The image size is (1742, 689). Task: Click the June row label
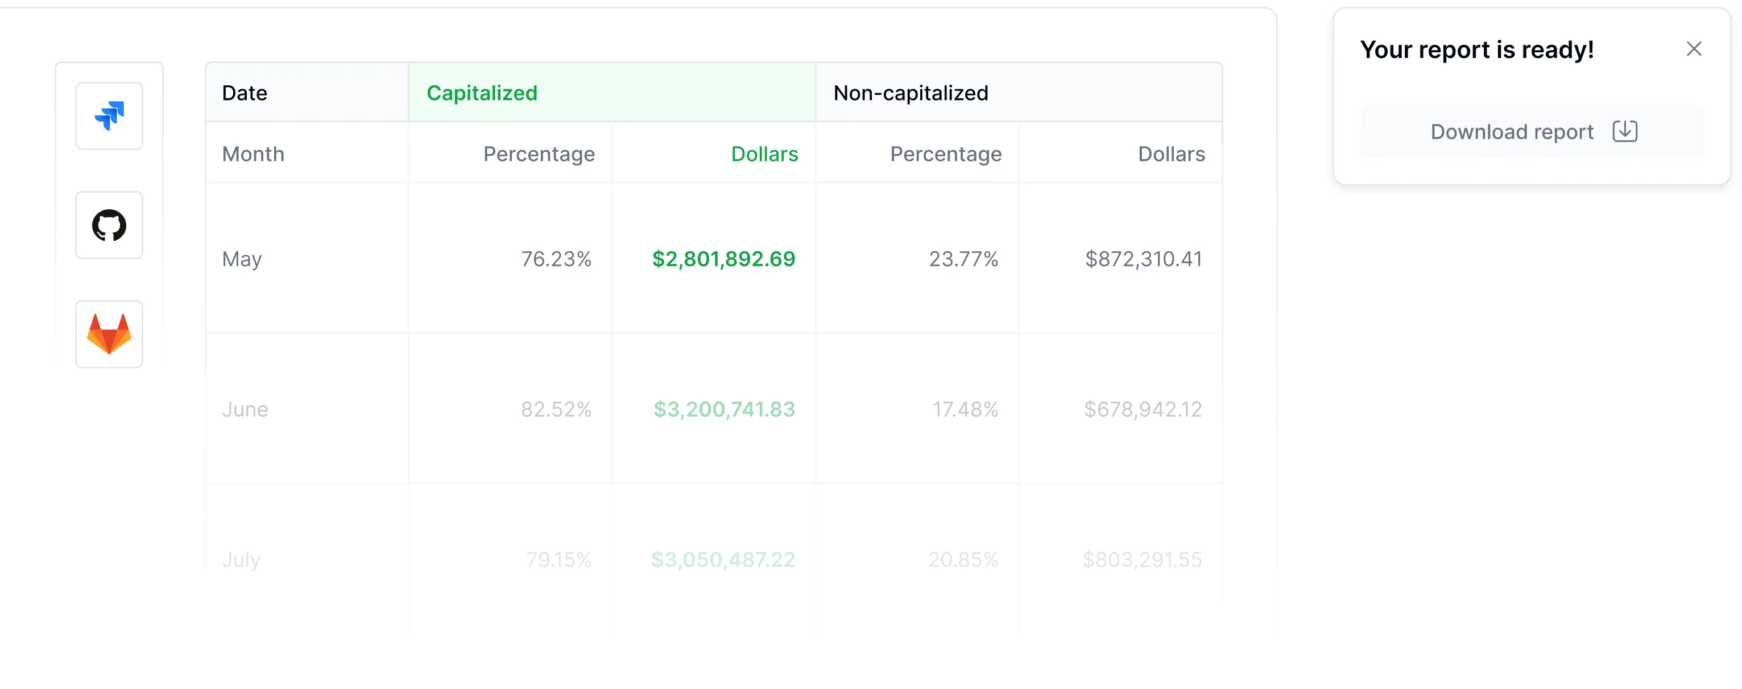pos(245,409)
